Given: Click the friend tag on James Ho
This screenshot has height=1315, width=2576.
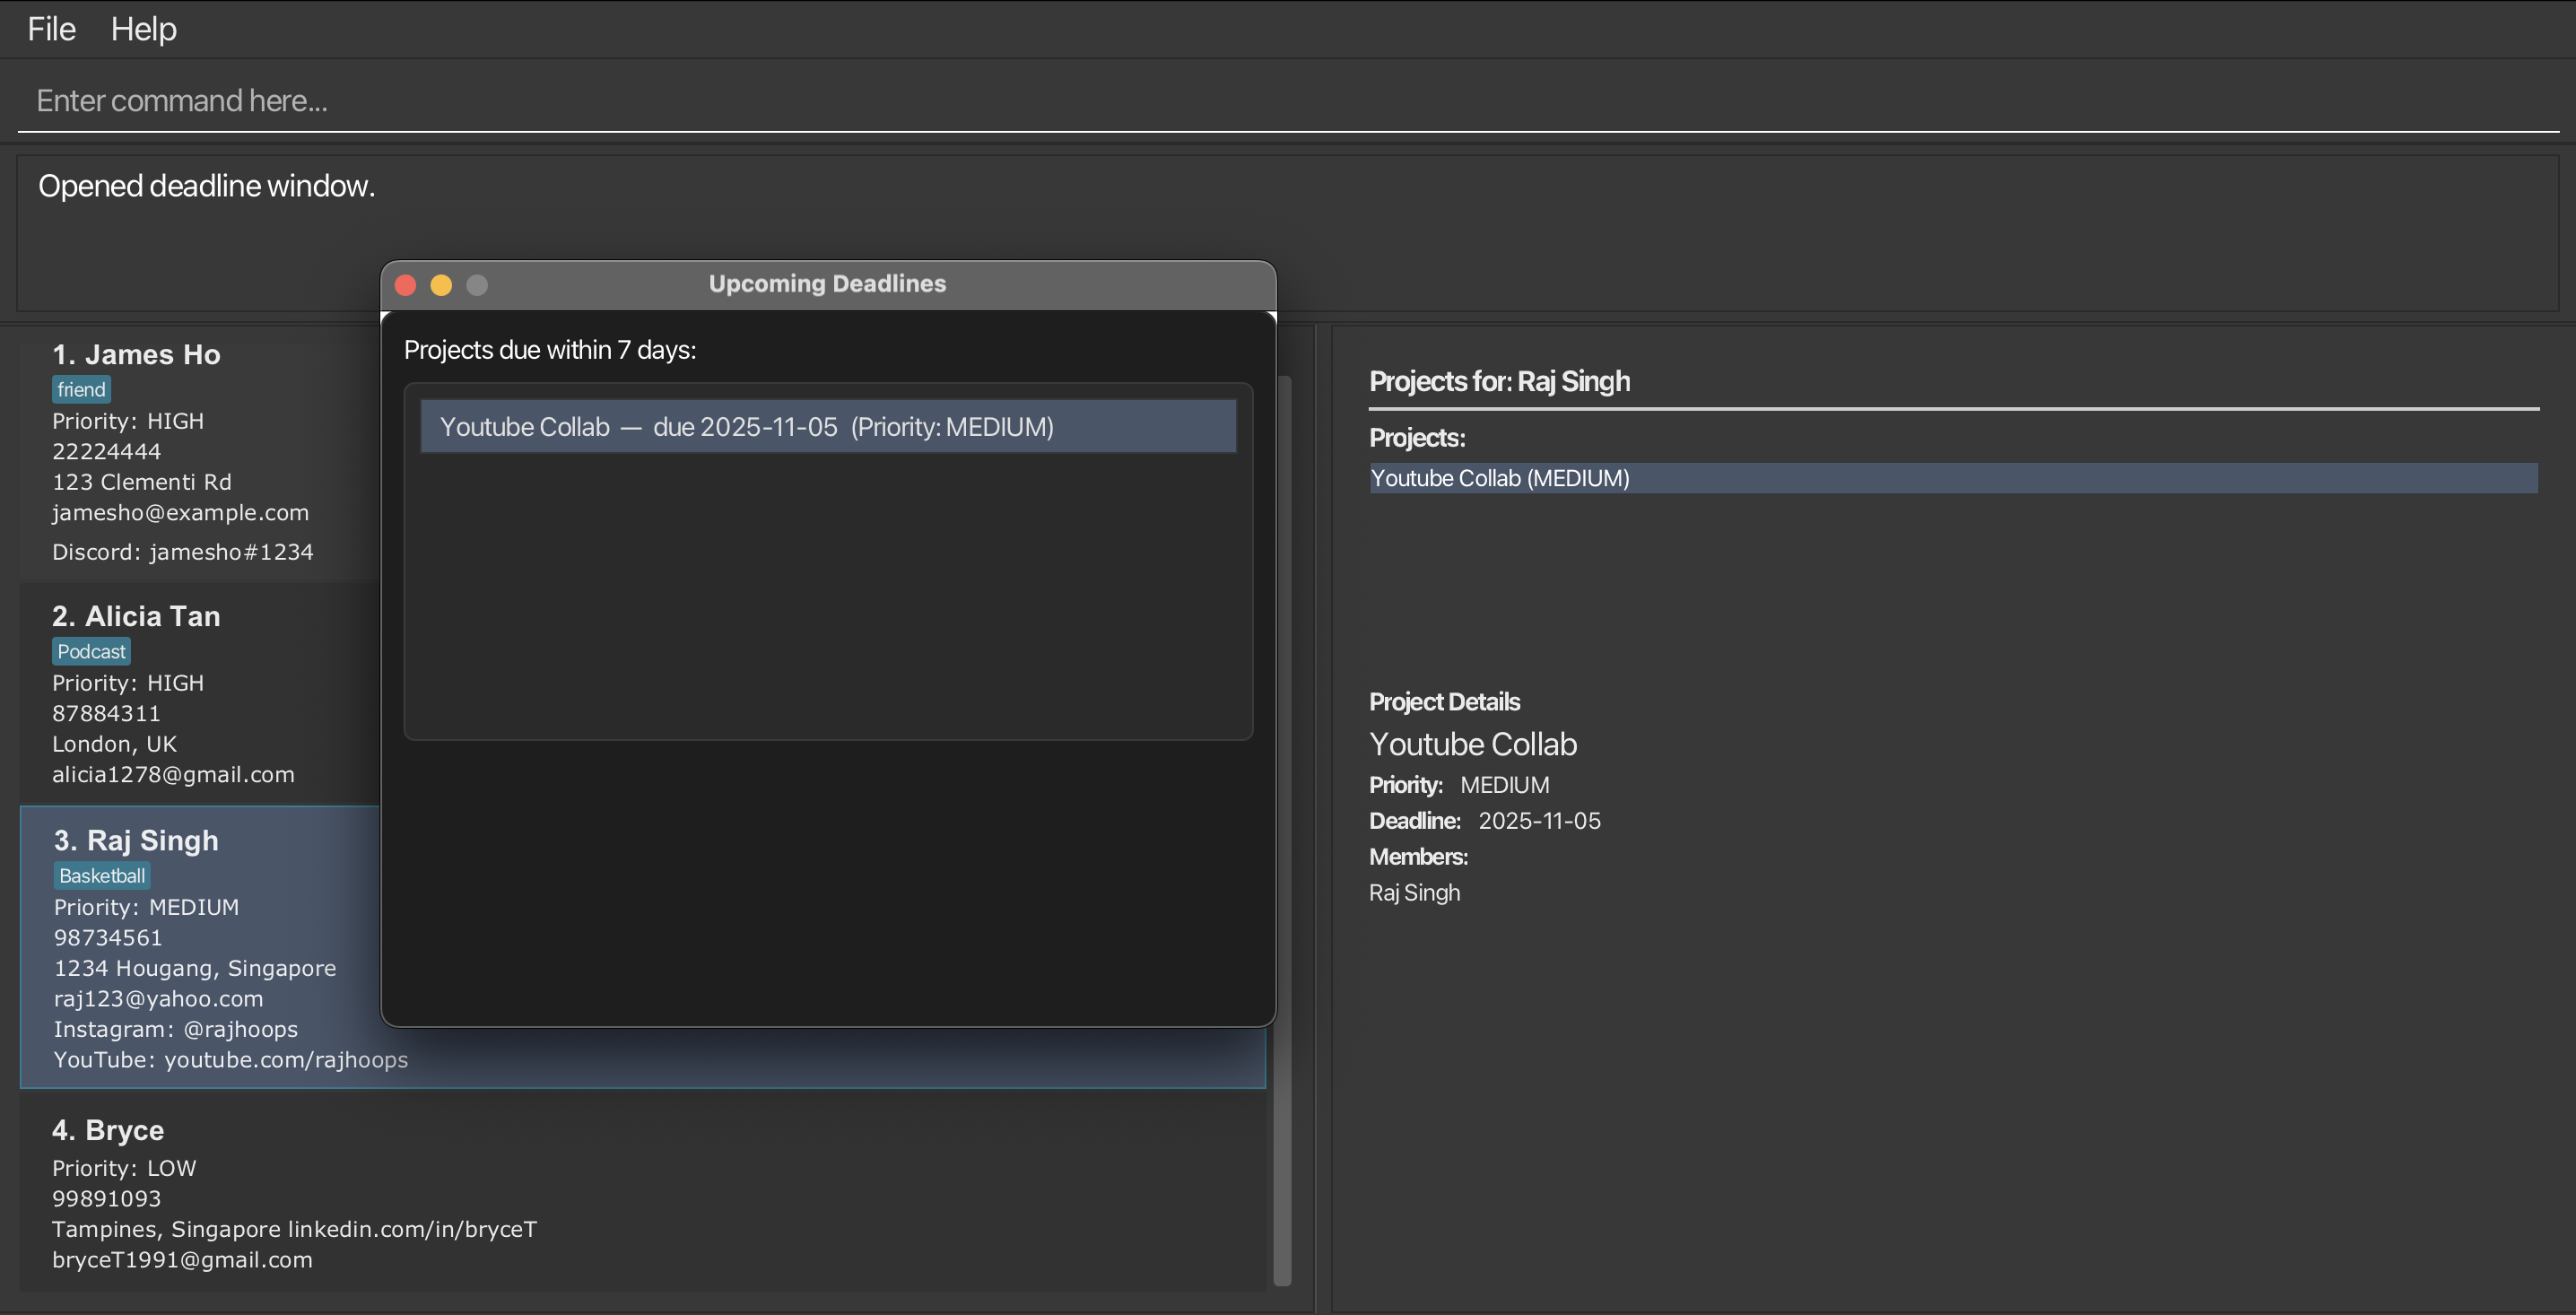Looking at the screenshot, I should tap(81, 389).
